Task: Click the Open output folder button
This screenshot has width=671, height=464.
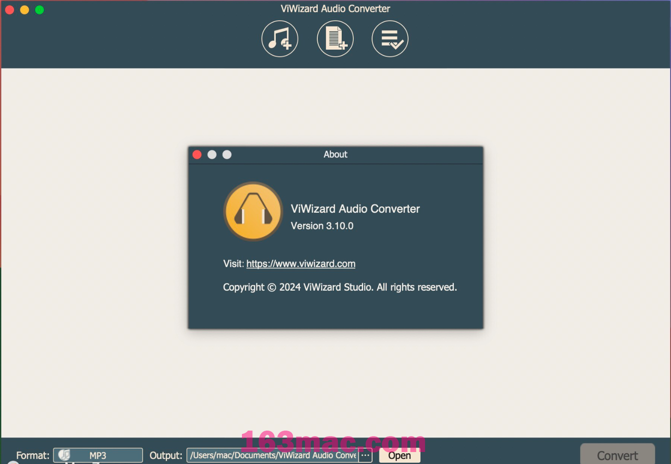Action: click(x=400, y=455)
